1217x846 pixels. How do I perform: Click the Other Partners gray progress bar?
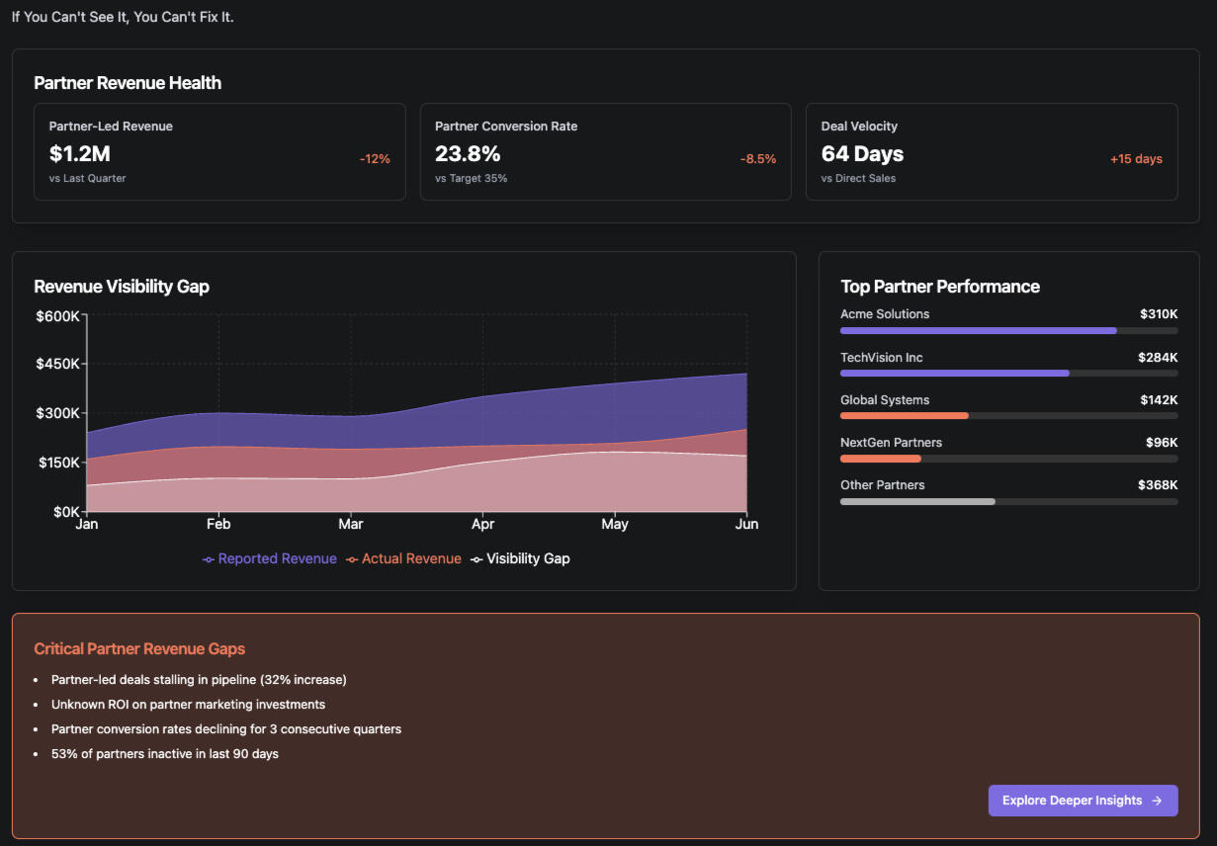(x=916, y=501)
